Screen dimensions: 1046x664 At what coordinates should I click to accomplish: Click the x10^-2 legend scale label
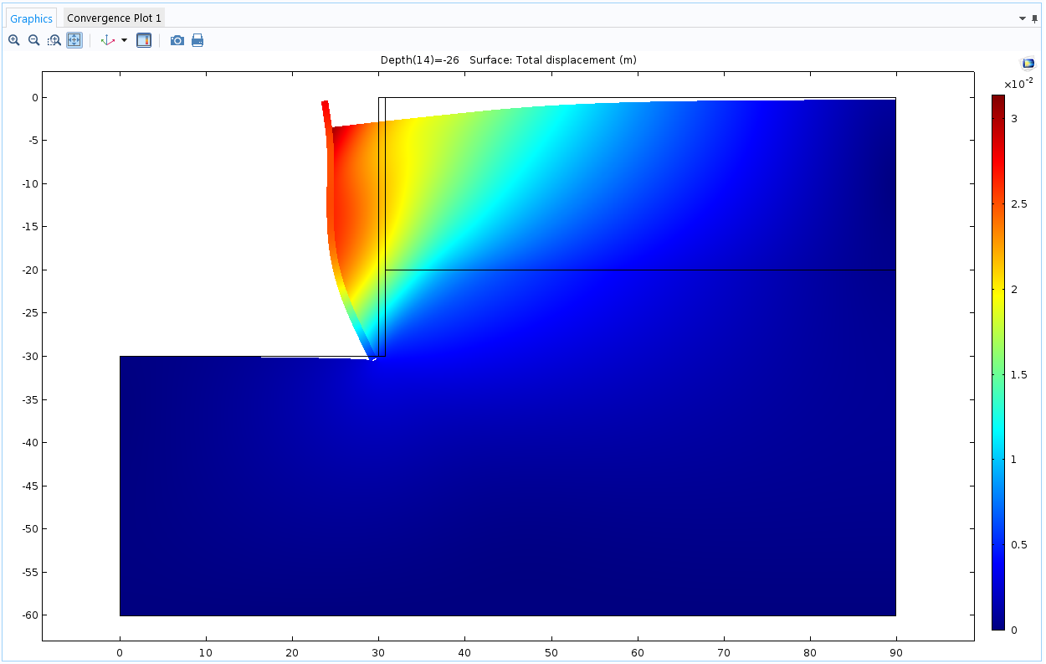(x=1018, y=83)
